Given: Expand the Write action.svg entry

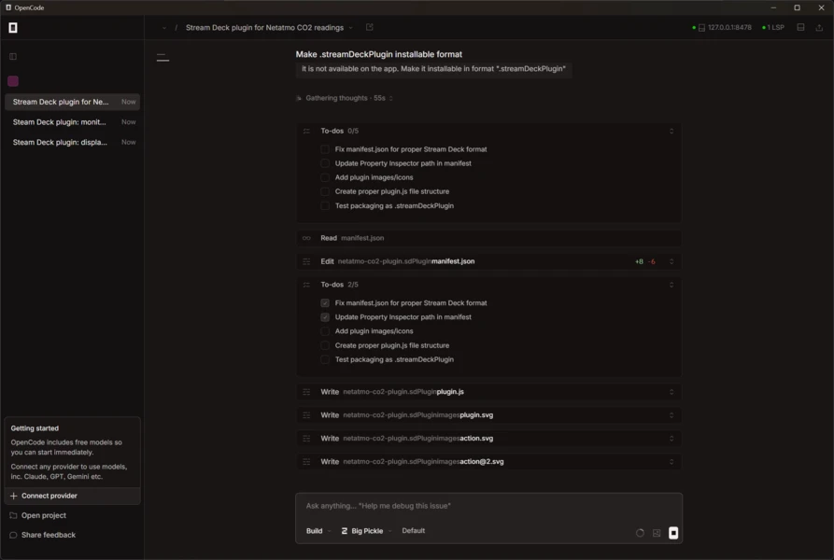Looking at the screenshot, I should tap(671, 439).
